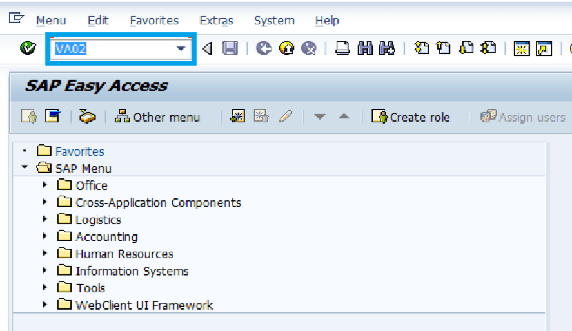
Task: Click the Move Favorites Up arrow
Action: pos(344,117)
